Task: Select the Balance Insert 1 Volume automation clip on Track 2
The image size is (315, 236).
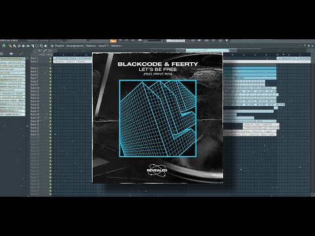Action: click(x=73, y=62)
